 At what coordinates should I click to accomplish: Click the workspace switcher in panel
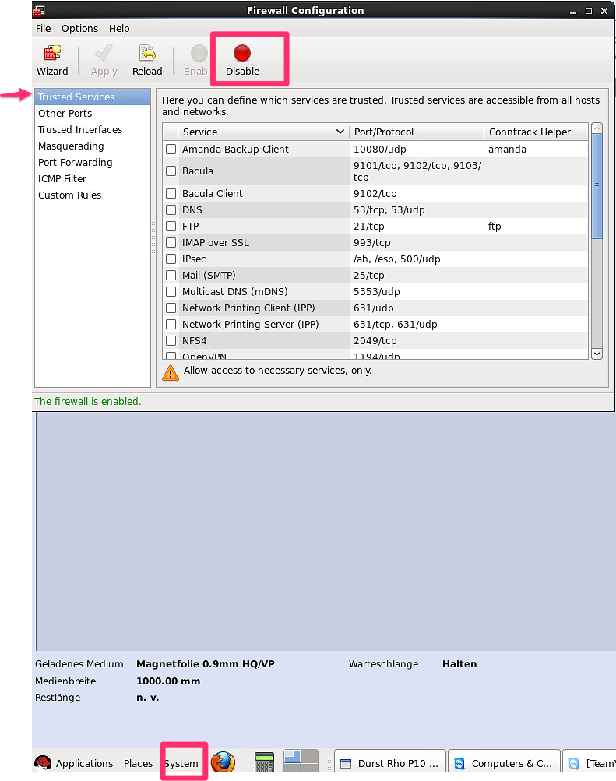301,762
